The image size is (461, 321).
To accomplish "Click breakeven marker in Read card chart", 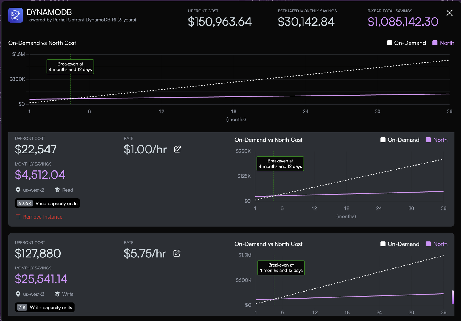I will click(280, 164).
